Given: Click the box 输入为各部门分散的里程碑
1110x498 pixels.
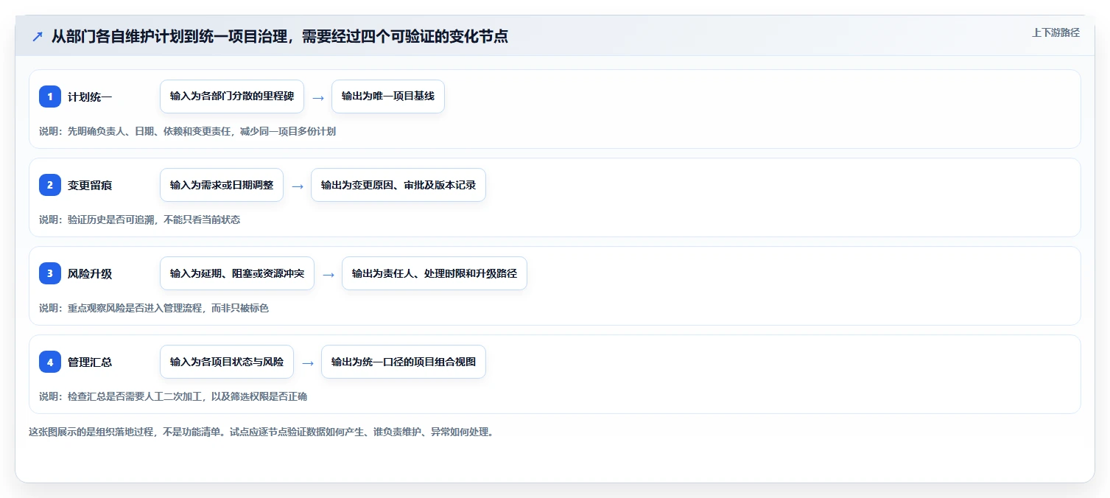Looking at the screenshot, I should coord(232,97).
